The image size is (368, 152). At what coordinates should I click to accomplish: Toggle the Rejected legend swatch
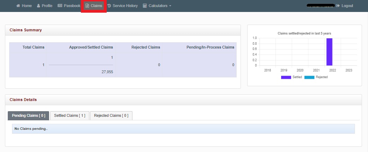(x=309, y=77)
